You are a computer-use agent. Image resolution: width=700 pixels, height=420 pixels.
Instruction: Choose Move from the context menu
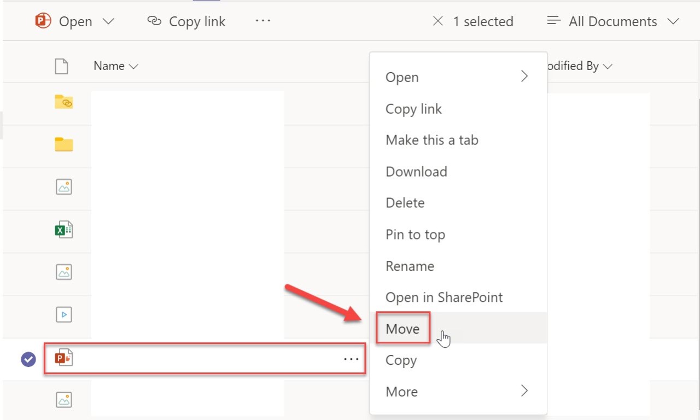(x=402, y=328)
